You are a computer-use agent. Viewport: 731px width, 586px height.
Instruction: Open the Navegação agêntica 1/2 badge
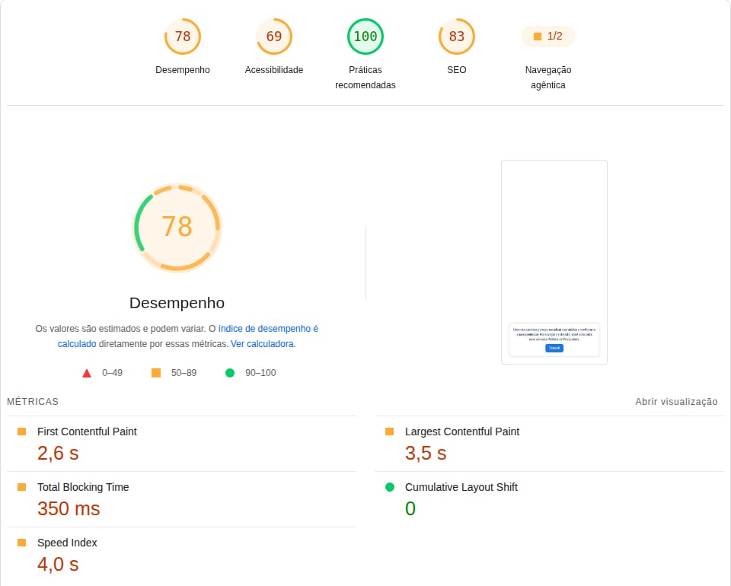(547, 37)
